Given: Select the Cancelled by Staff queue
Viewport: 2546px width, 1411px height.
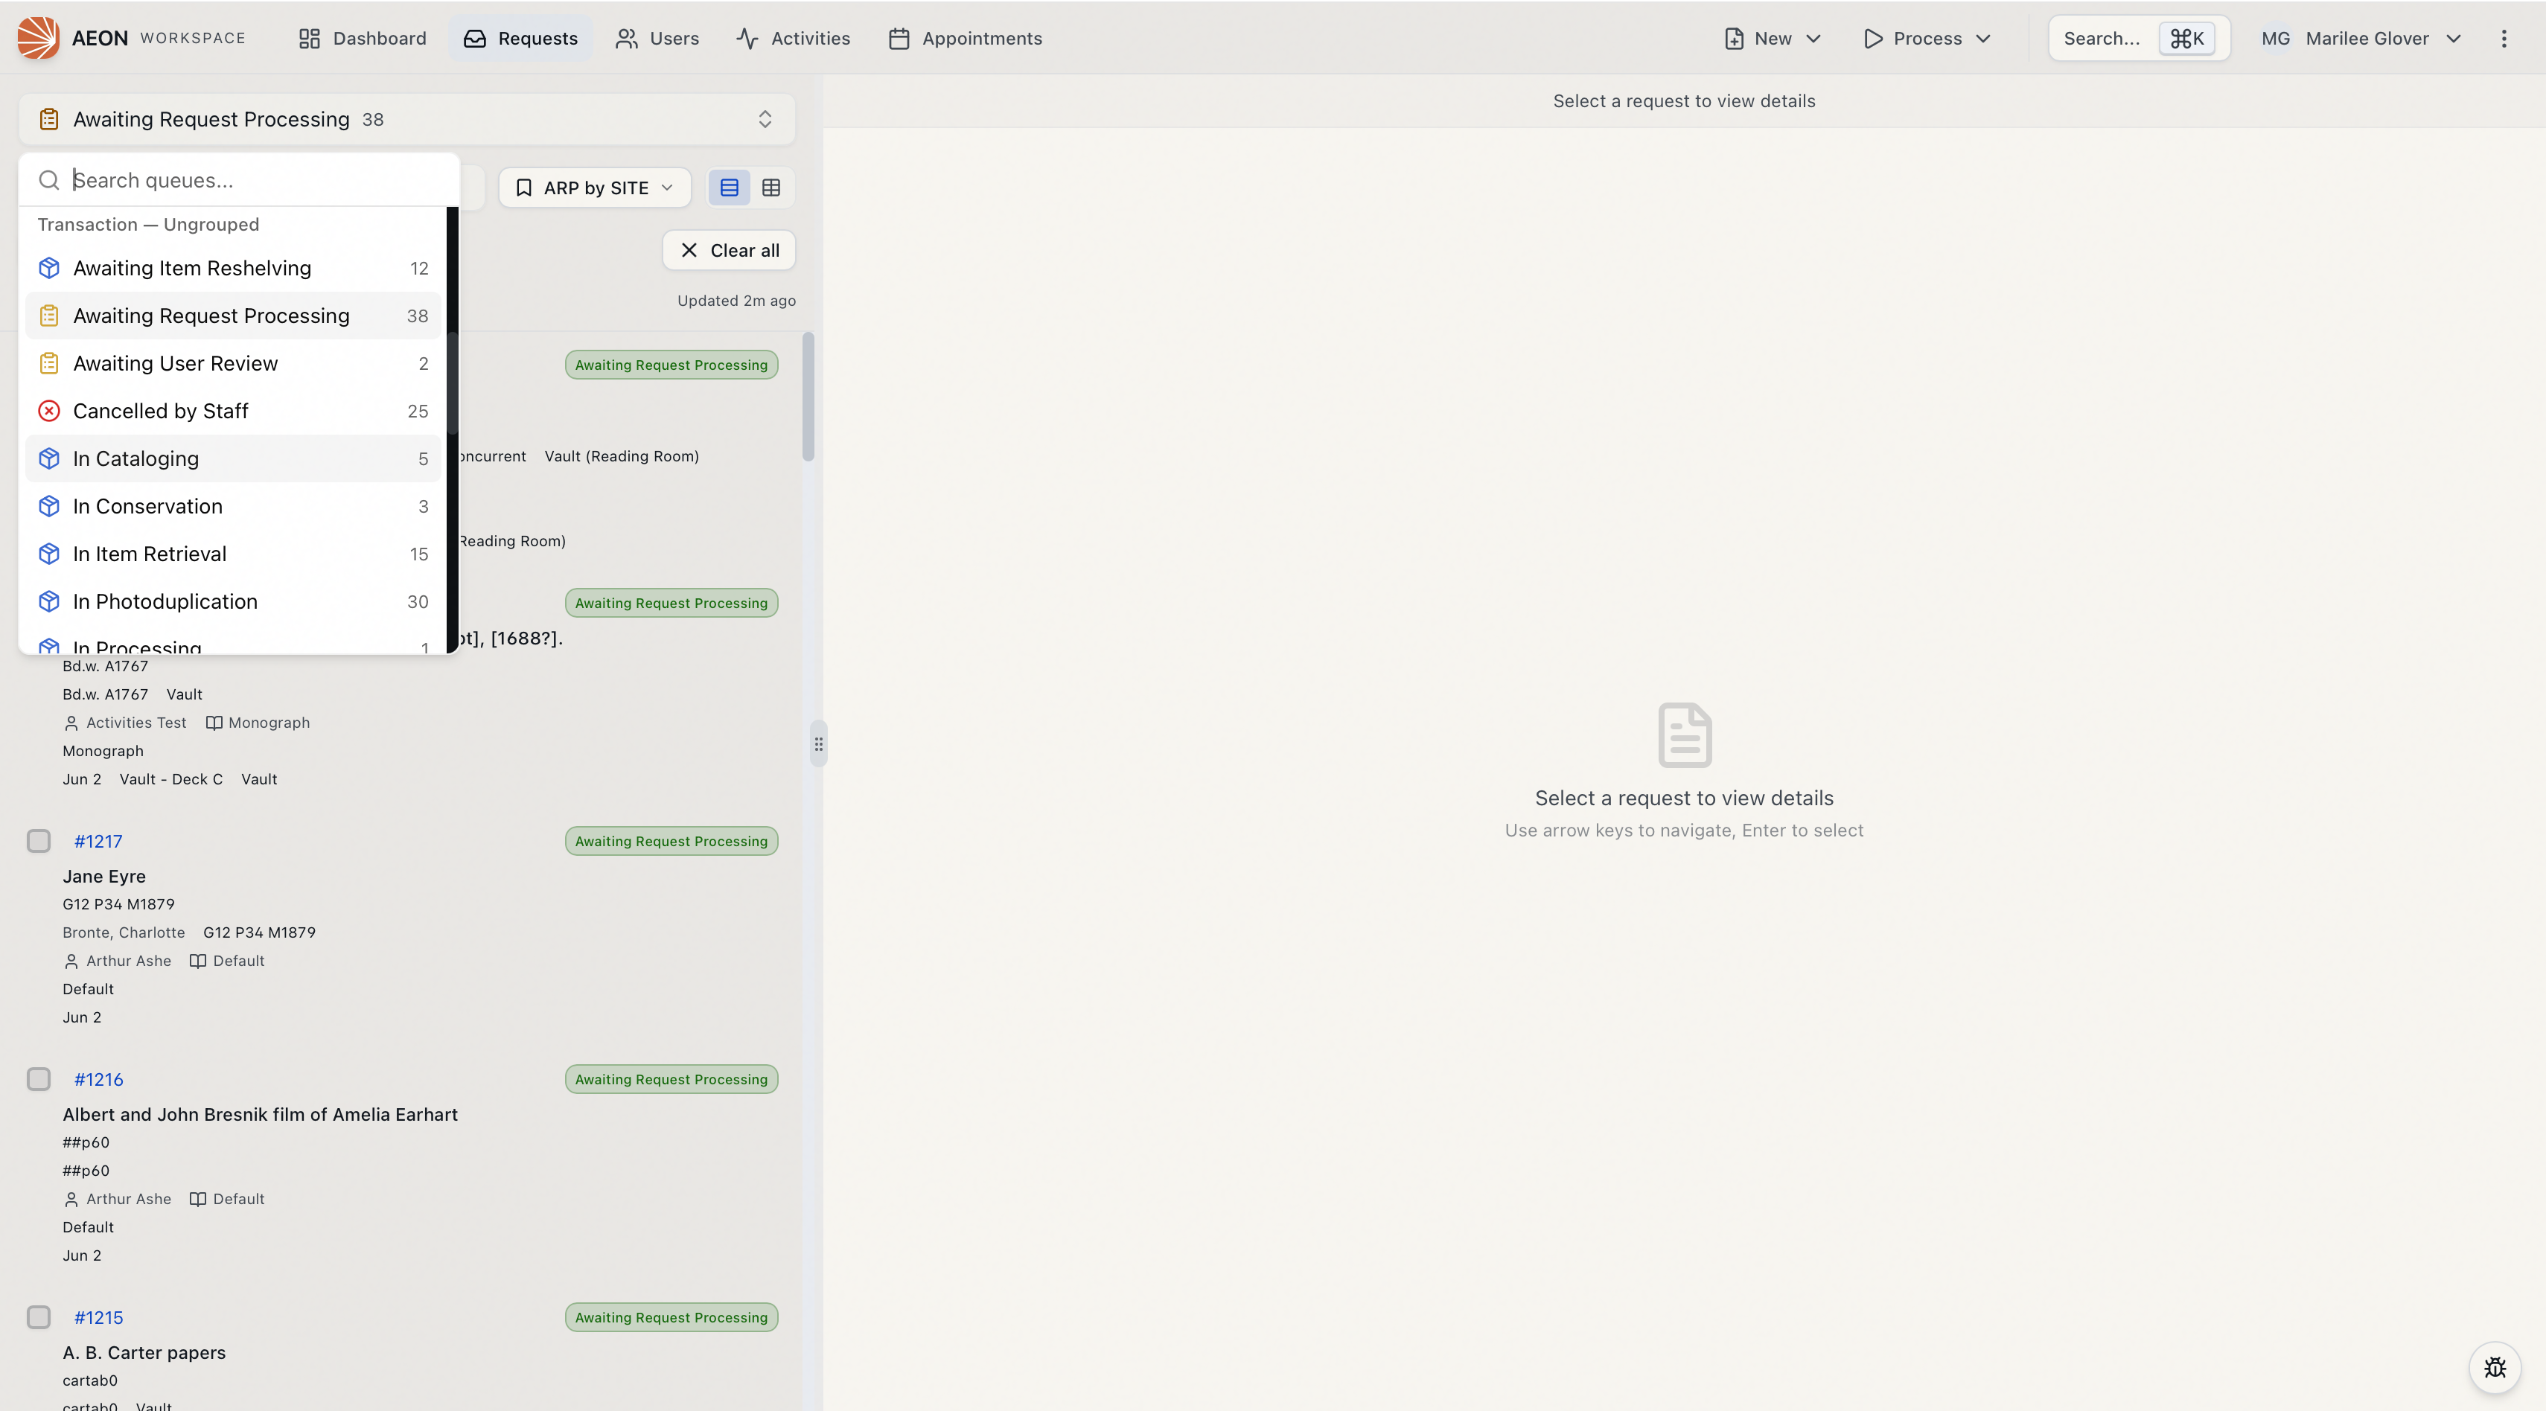Looking at the screenshot, I should coord(233,410).
